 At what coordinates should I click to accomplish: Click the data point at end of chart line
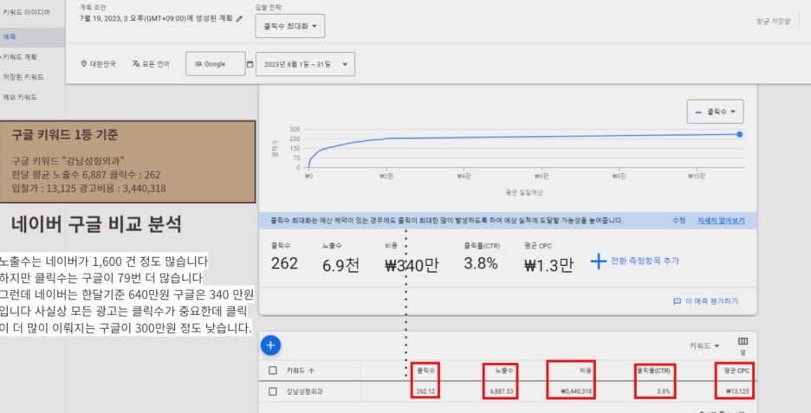(x=740, y=134)
